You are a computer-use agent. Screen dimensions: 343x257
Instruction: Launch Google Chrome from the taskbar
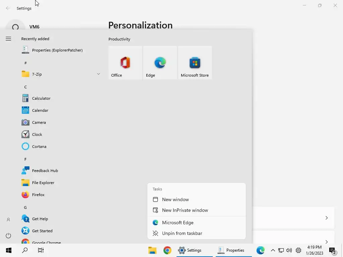click(x=167, y=250)
